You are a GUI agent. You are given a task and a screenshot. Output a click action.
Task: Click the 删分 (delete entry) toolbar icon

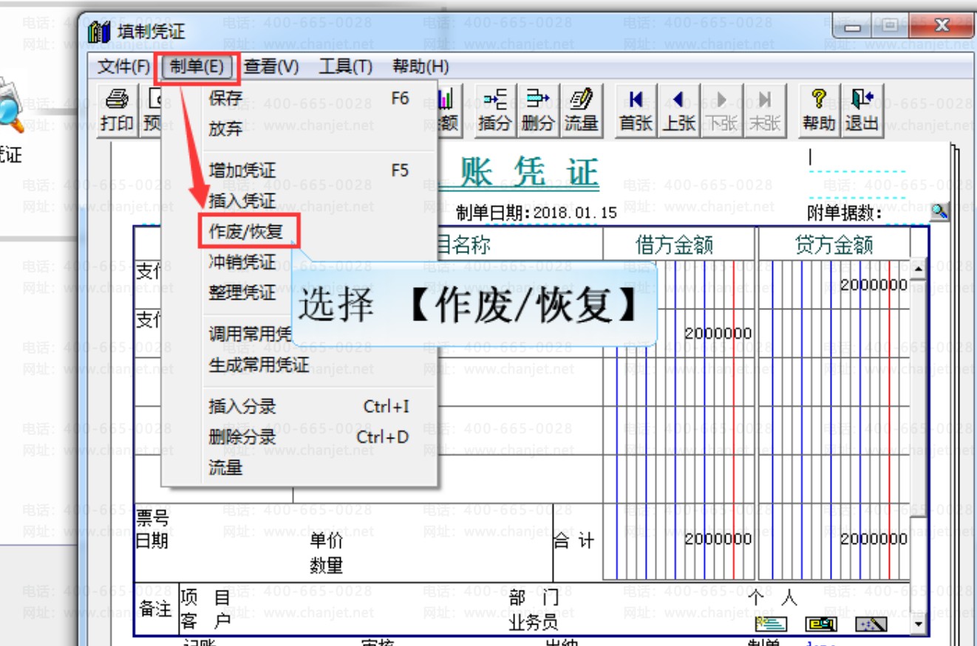[x=537, y=111]
